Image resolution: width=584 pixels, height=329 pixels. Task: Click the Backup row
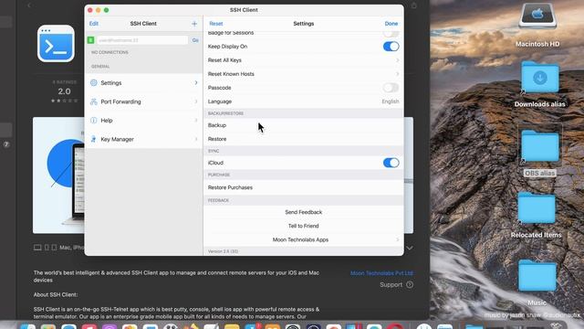[x=304, y=125]
